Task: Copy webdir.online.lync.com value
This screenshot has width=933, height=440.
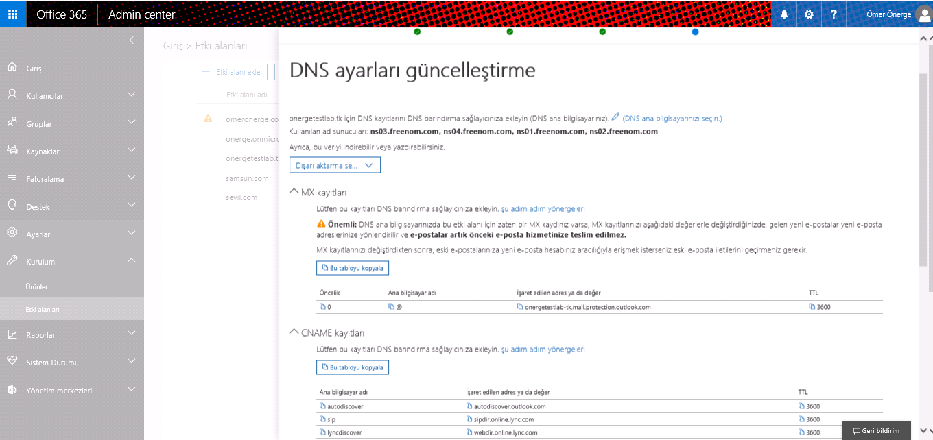Action: pyautogui.click(x=469, y=432)
